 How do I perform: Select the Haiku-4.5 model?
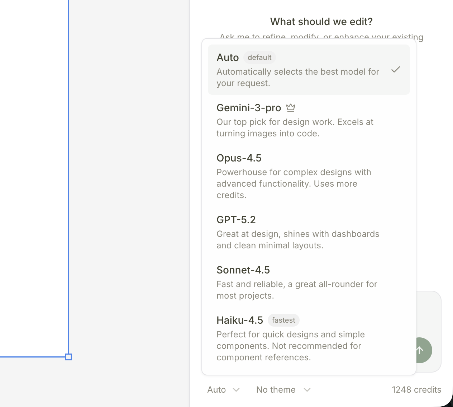[239, 320]
